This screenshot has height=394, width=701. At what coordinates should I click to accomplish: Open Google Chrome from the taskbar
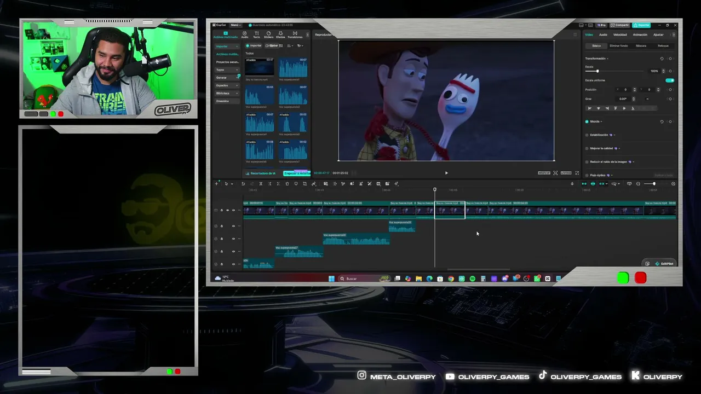pos(451,279)
